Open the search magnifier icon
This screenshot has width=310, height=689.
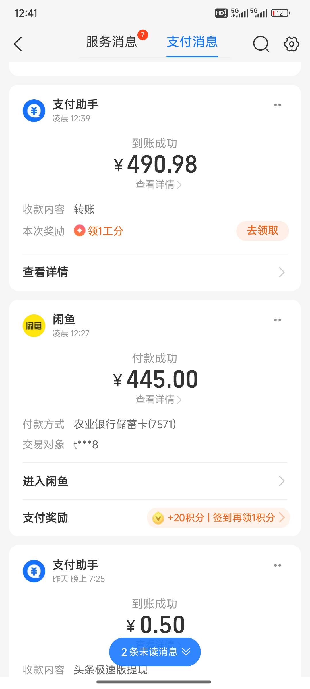(261, 44)
